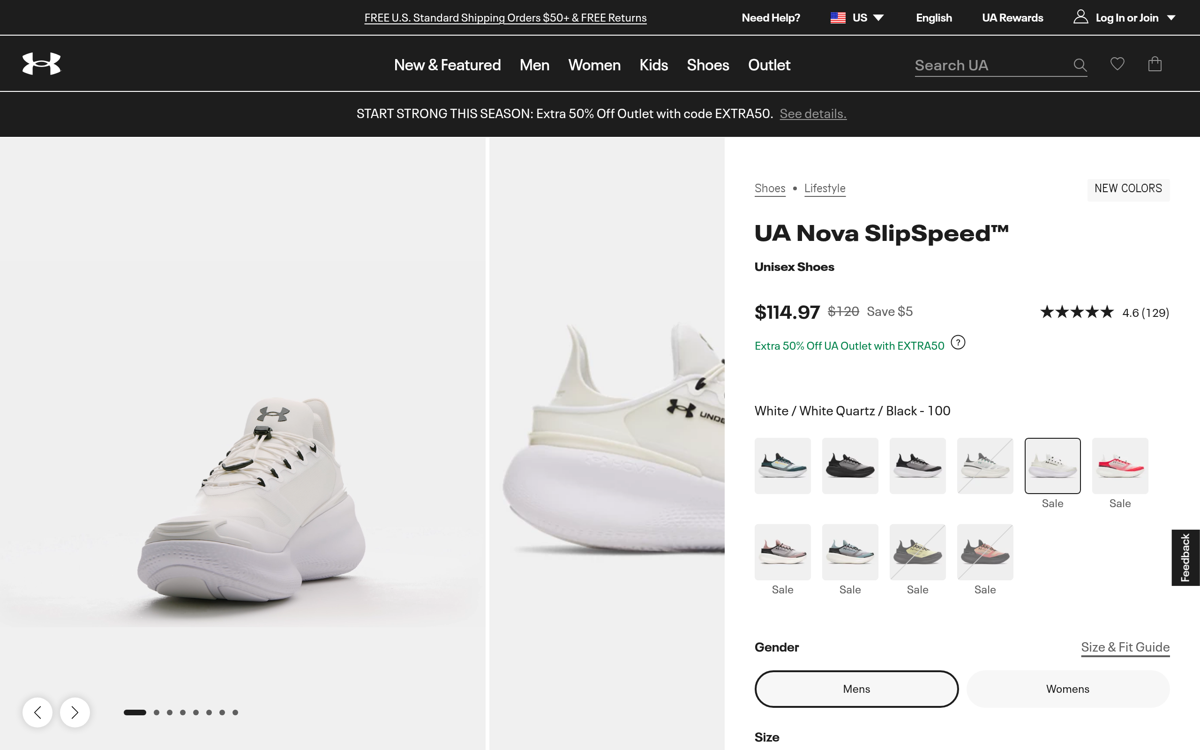Open the shopping bag icon
The image size is (1200, 750).
click(1155, 64)
